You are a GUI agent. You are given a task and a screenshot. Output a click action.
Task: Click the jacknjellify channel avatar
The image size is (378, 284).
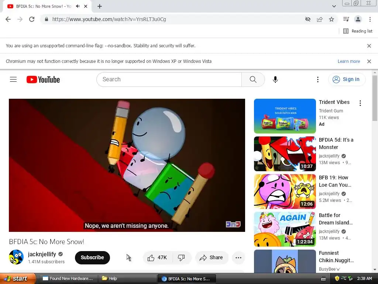[16, 257]
